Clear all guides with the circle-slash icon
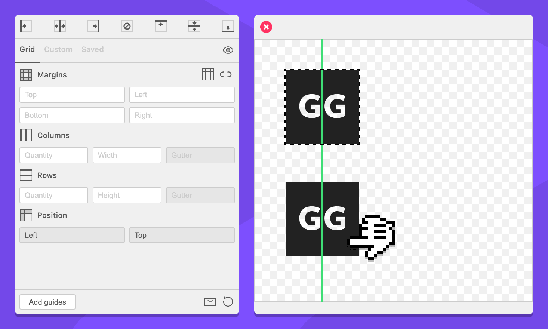This screenshot has height=329, width=548. point(127,26)
